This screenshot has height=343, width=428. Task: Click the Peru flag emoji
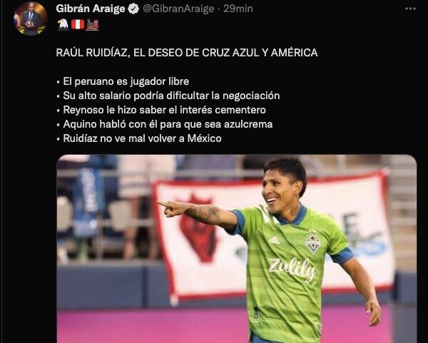pyautogui.click(x=78, y=24)
